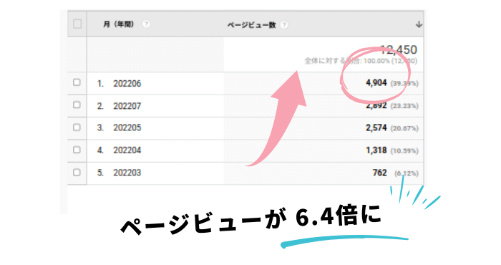Check the box for row 202206
Image resolution: width=501 pixels, height=265 pixels.
click(x=77, y=82)
